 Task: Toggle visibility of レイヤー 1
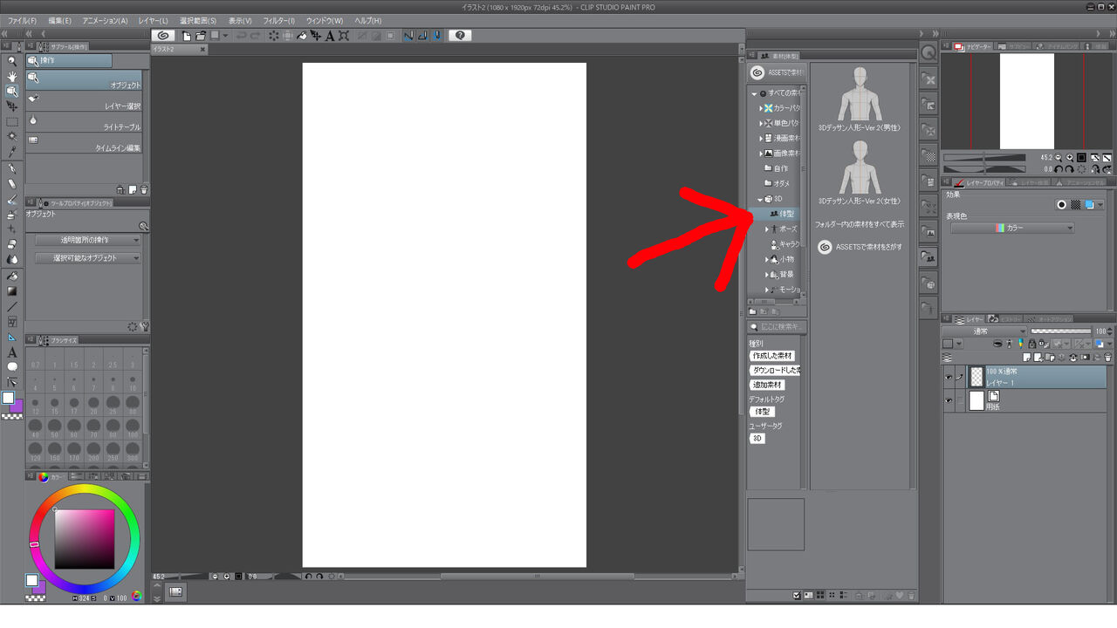pyautogui.click(x=949, y=377)
